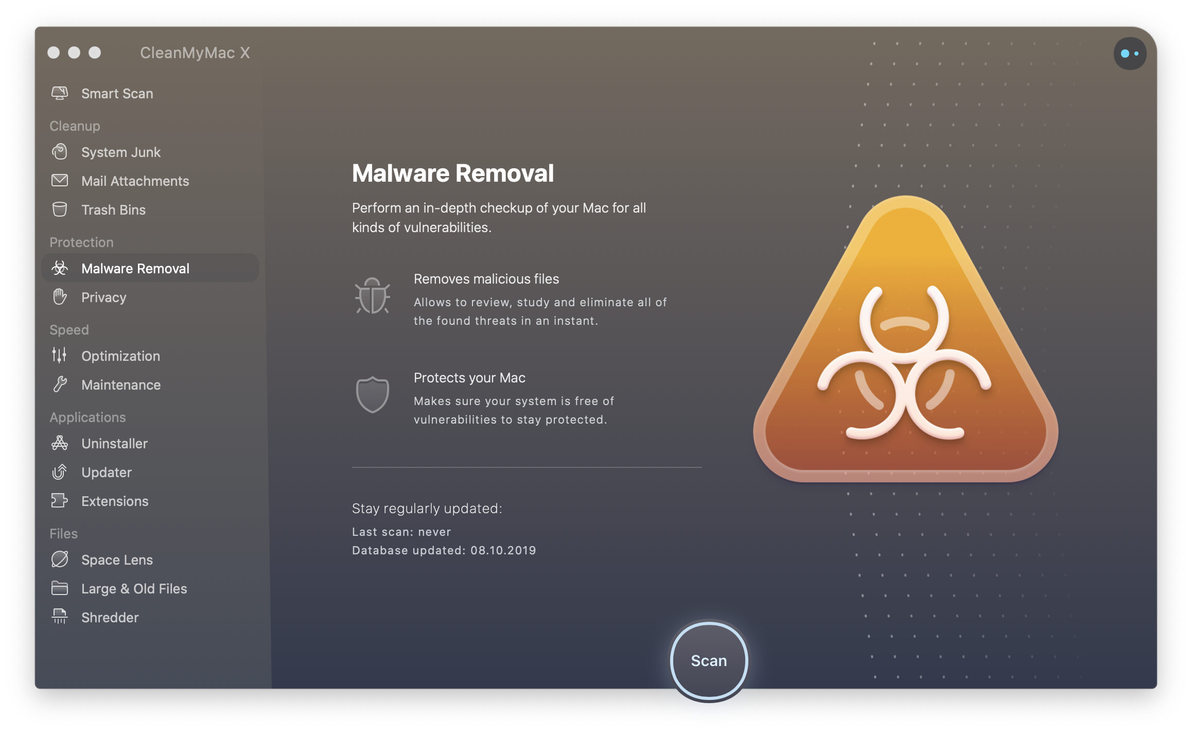
Task: Open the Privacy protection section
Action: [x=102, y=297]
